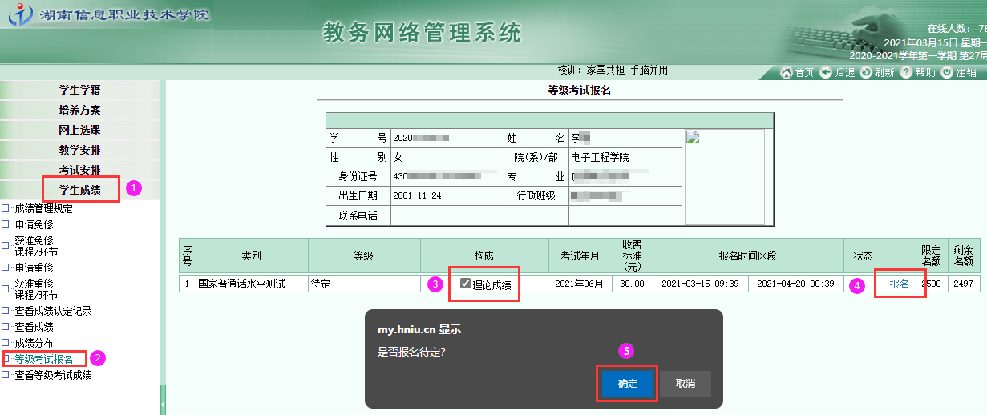987x415 pixels.
Task: Open the 学生成绩 sidebar menu
Action: (x=79, y=190)
